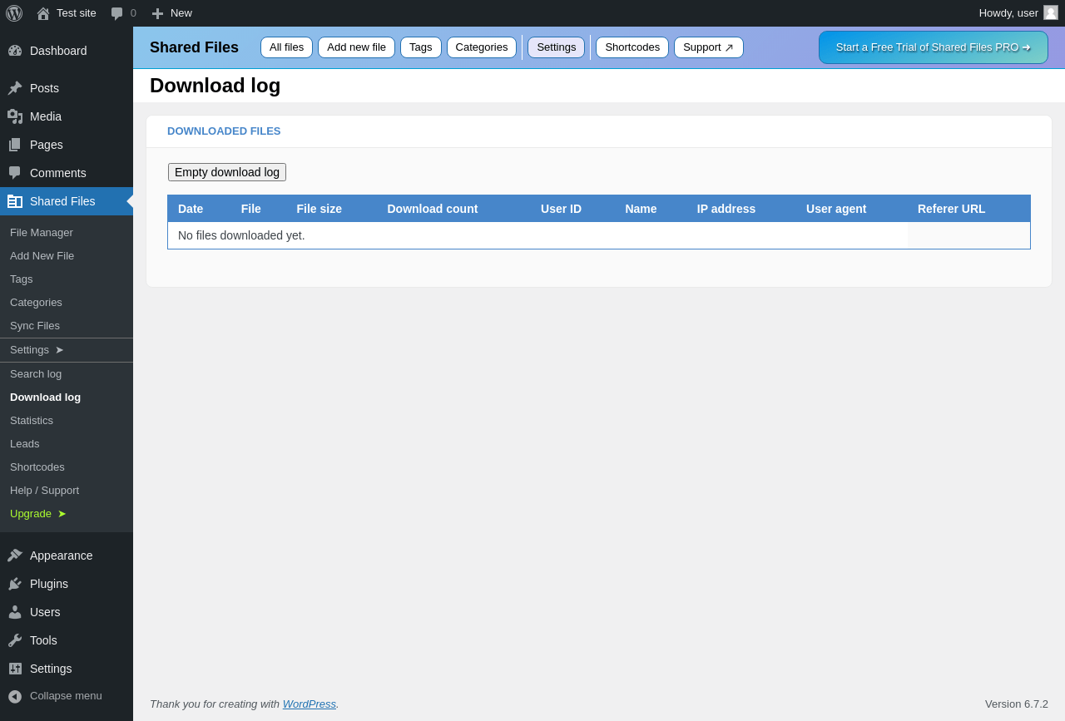
Task: Open the user avatar at top right
Action: click(1051, 12)
